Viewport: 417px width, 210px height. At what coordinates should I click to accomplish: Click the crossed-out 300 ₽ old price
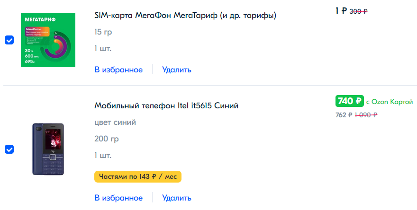(x=359, y=11)
